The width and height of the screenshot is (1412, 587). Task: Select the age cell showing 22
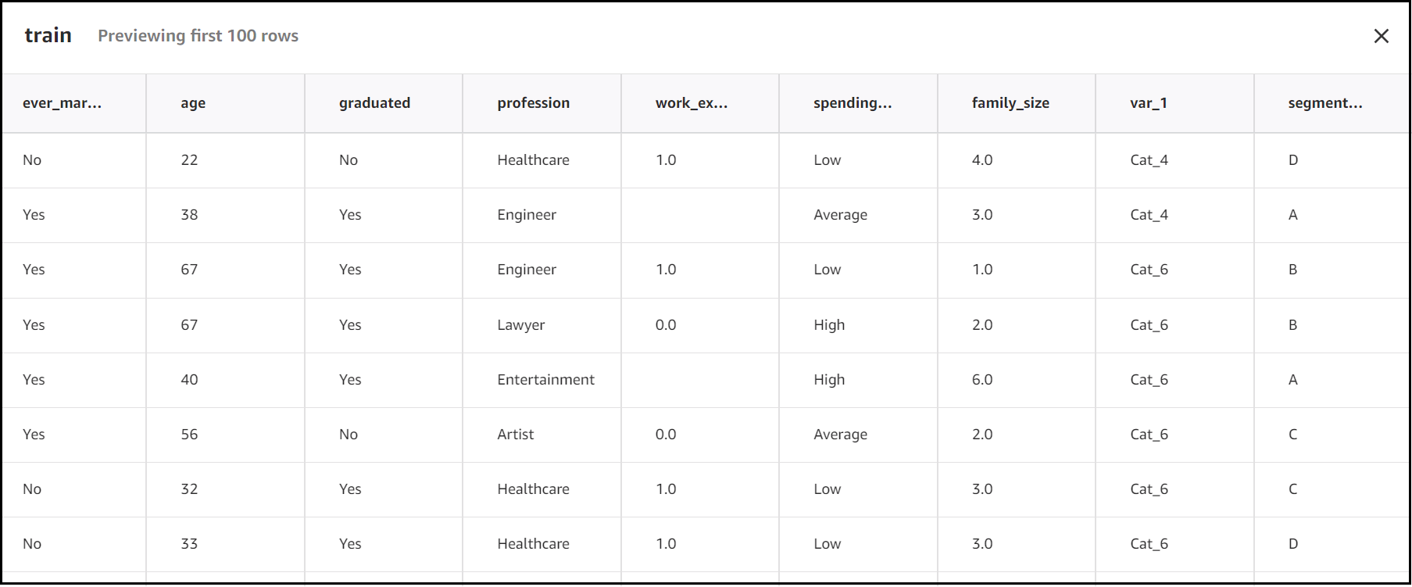point(189,160)
